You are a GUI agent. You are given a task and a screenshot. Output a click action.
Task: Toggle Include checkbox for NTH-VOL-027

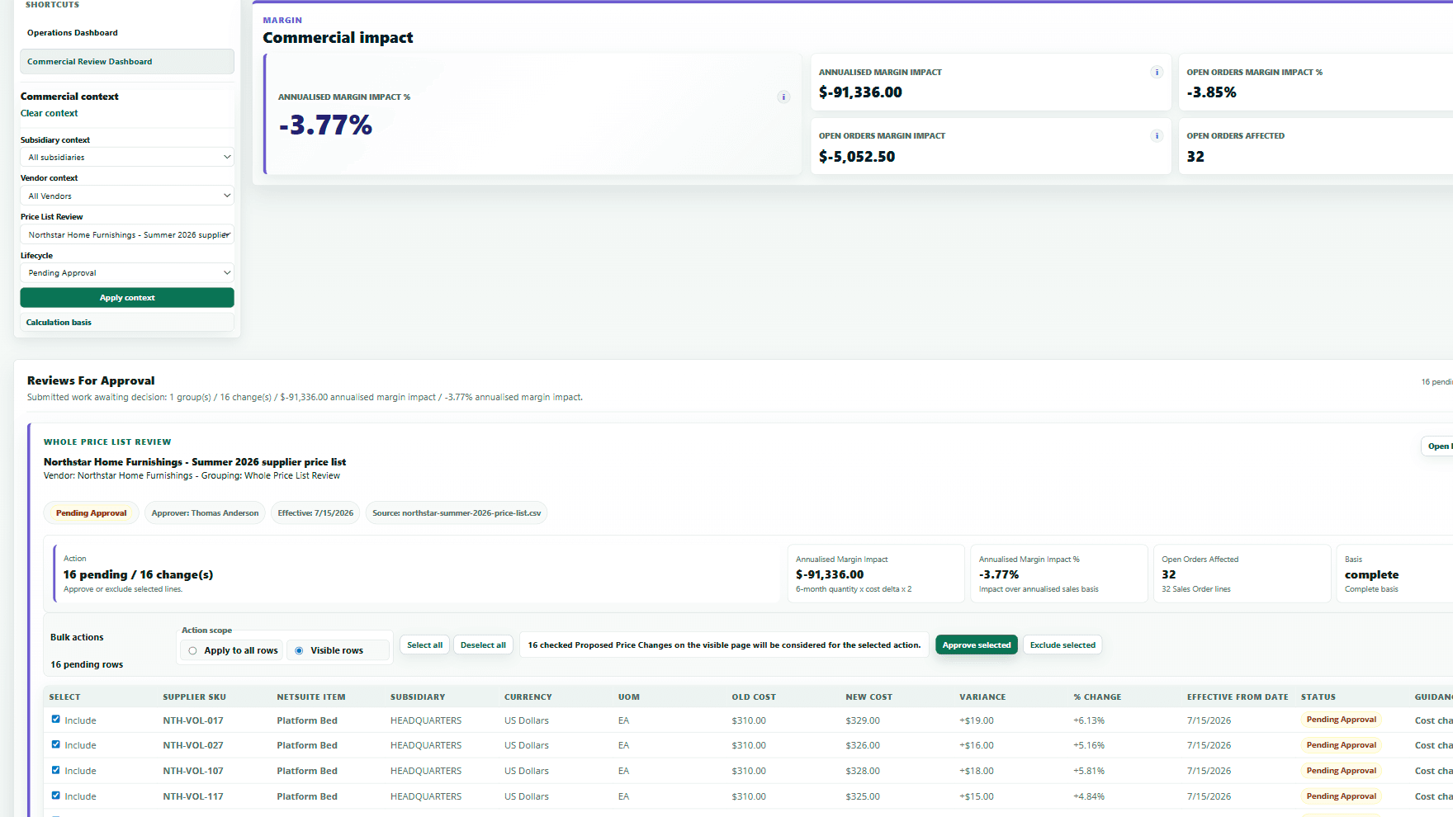[56, 744]
